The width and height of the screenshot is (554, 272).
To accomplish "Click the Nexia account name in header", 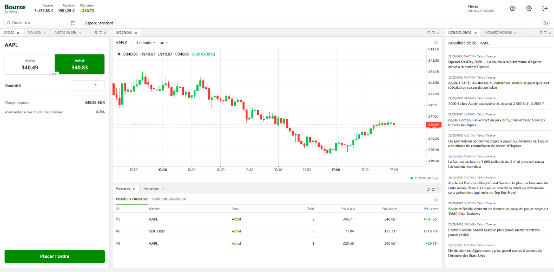I will point(473,7).
